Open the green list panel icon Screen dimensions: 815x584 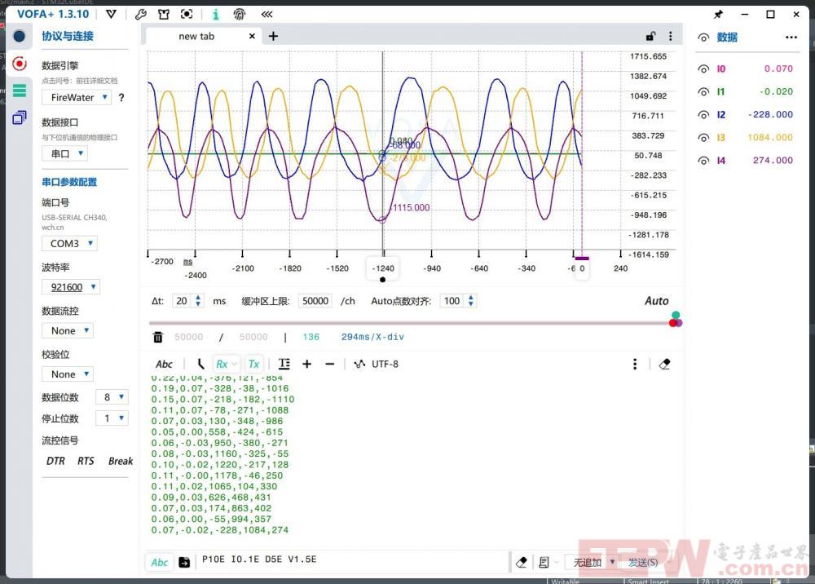point(20,91)
